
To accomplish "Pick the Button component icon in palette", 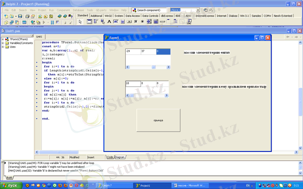I will (129, 22).
